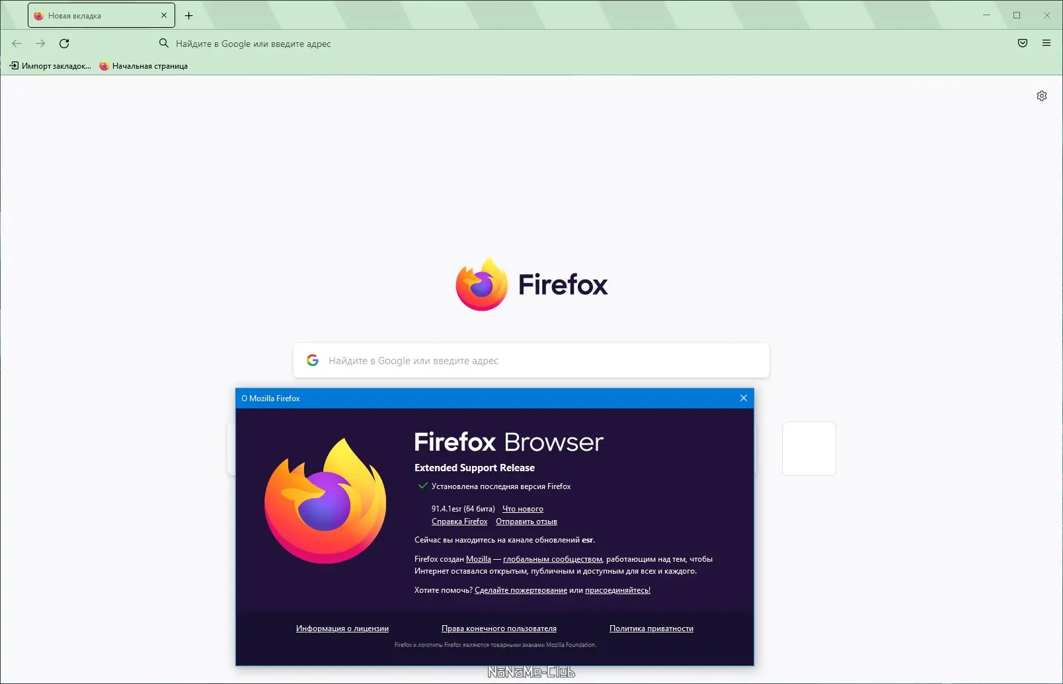
Task: Open Начальная страница bookmark
Action: point(143,66)
